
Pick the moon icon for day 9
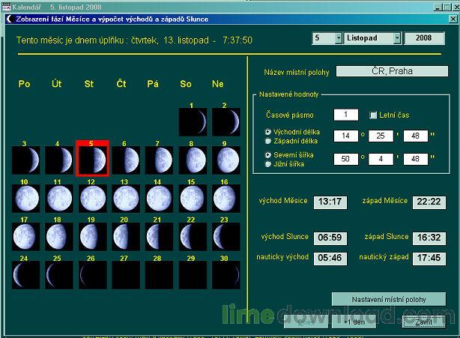click(226, 159)
